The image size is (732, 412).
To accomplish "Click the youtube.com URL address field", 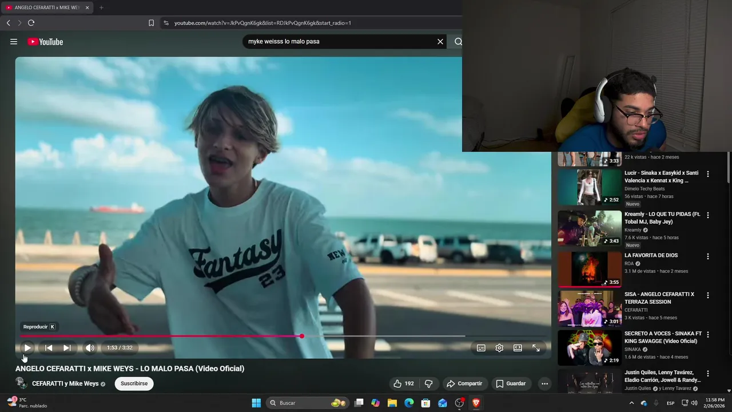I will (x=262, y=23).
